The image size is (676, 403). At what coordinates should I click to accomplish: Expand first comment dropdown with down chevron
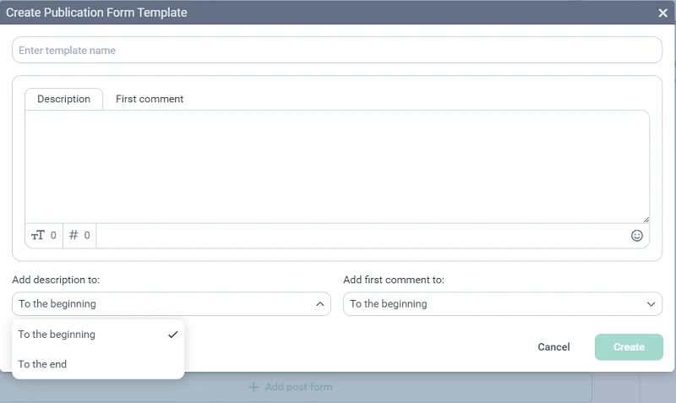click(651, 304)
